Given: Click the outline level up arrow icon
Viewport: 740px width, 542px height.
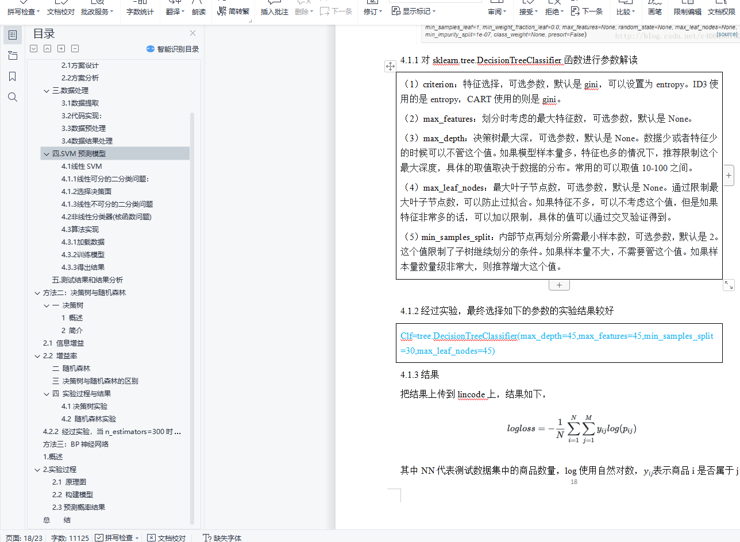Looking at the screenshot, I should point(48,49).
